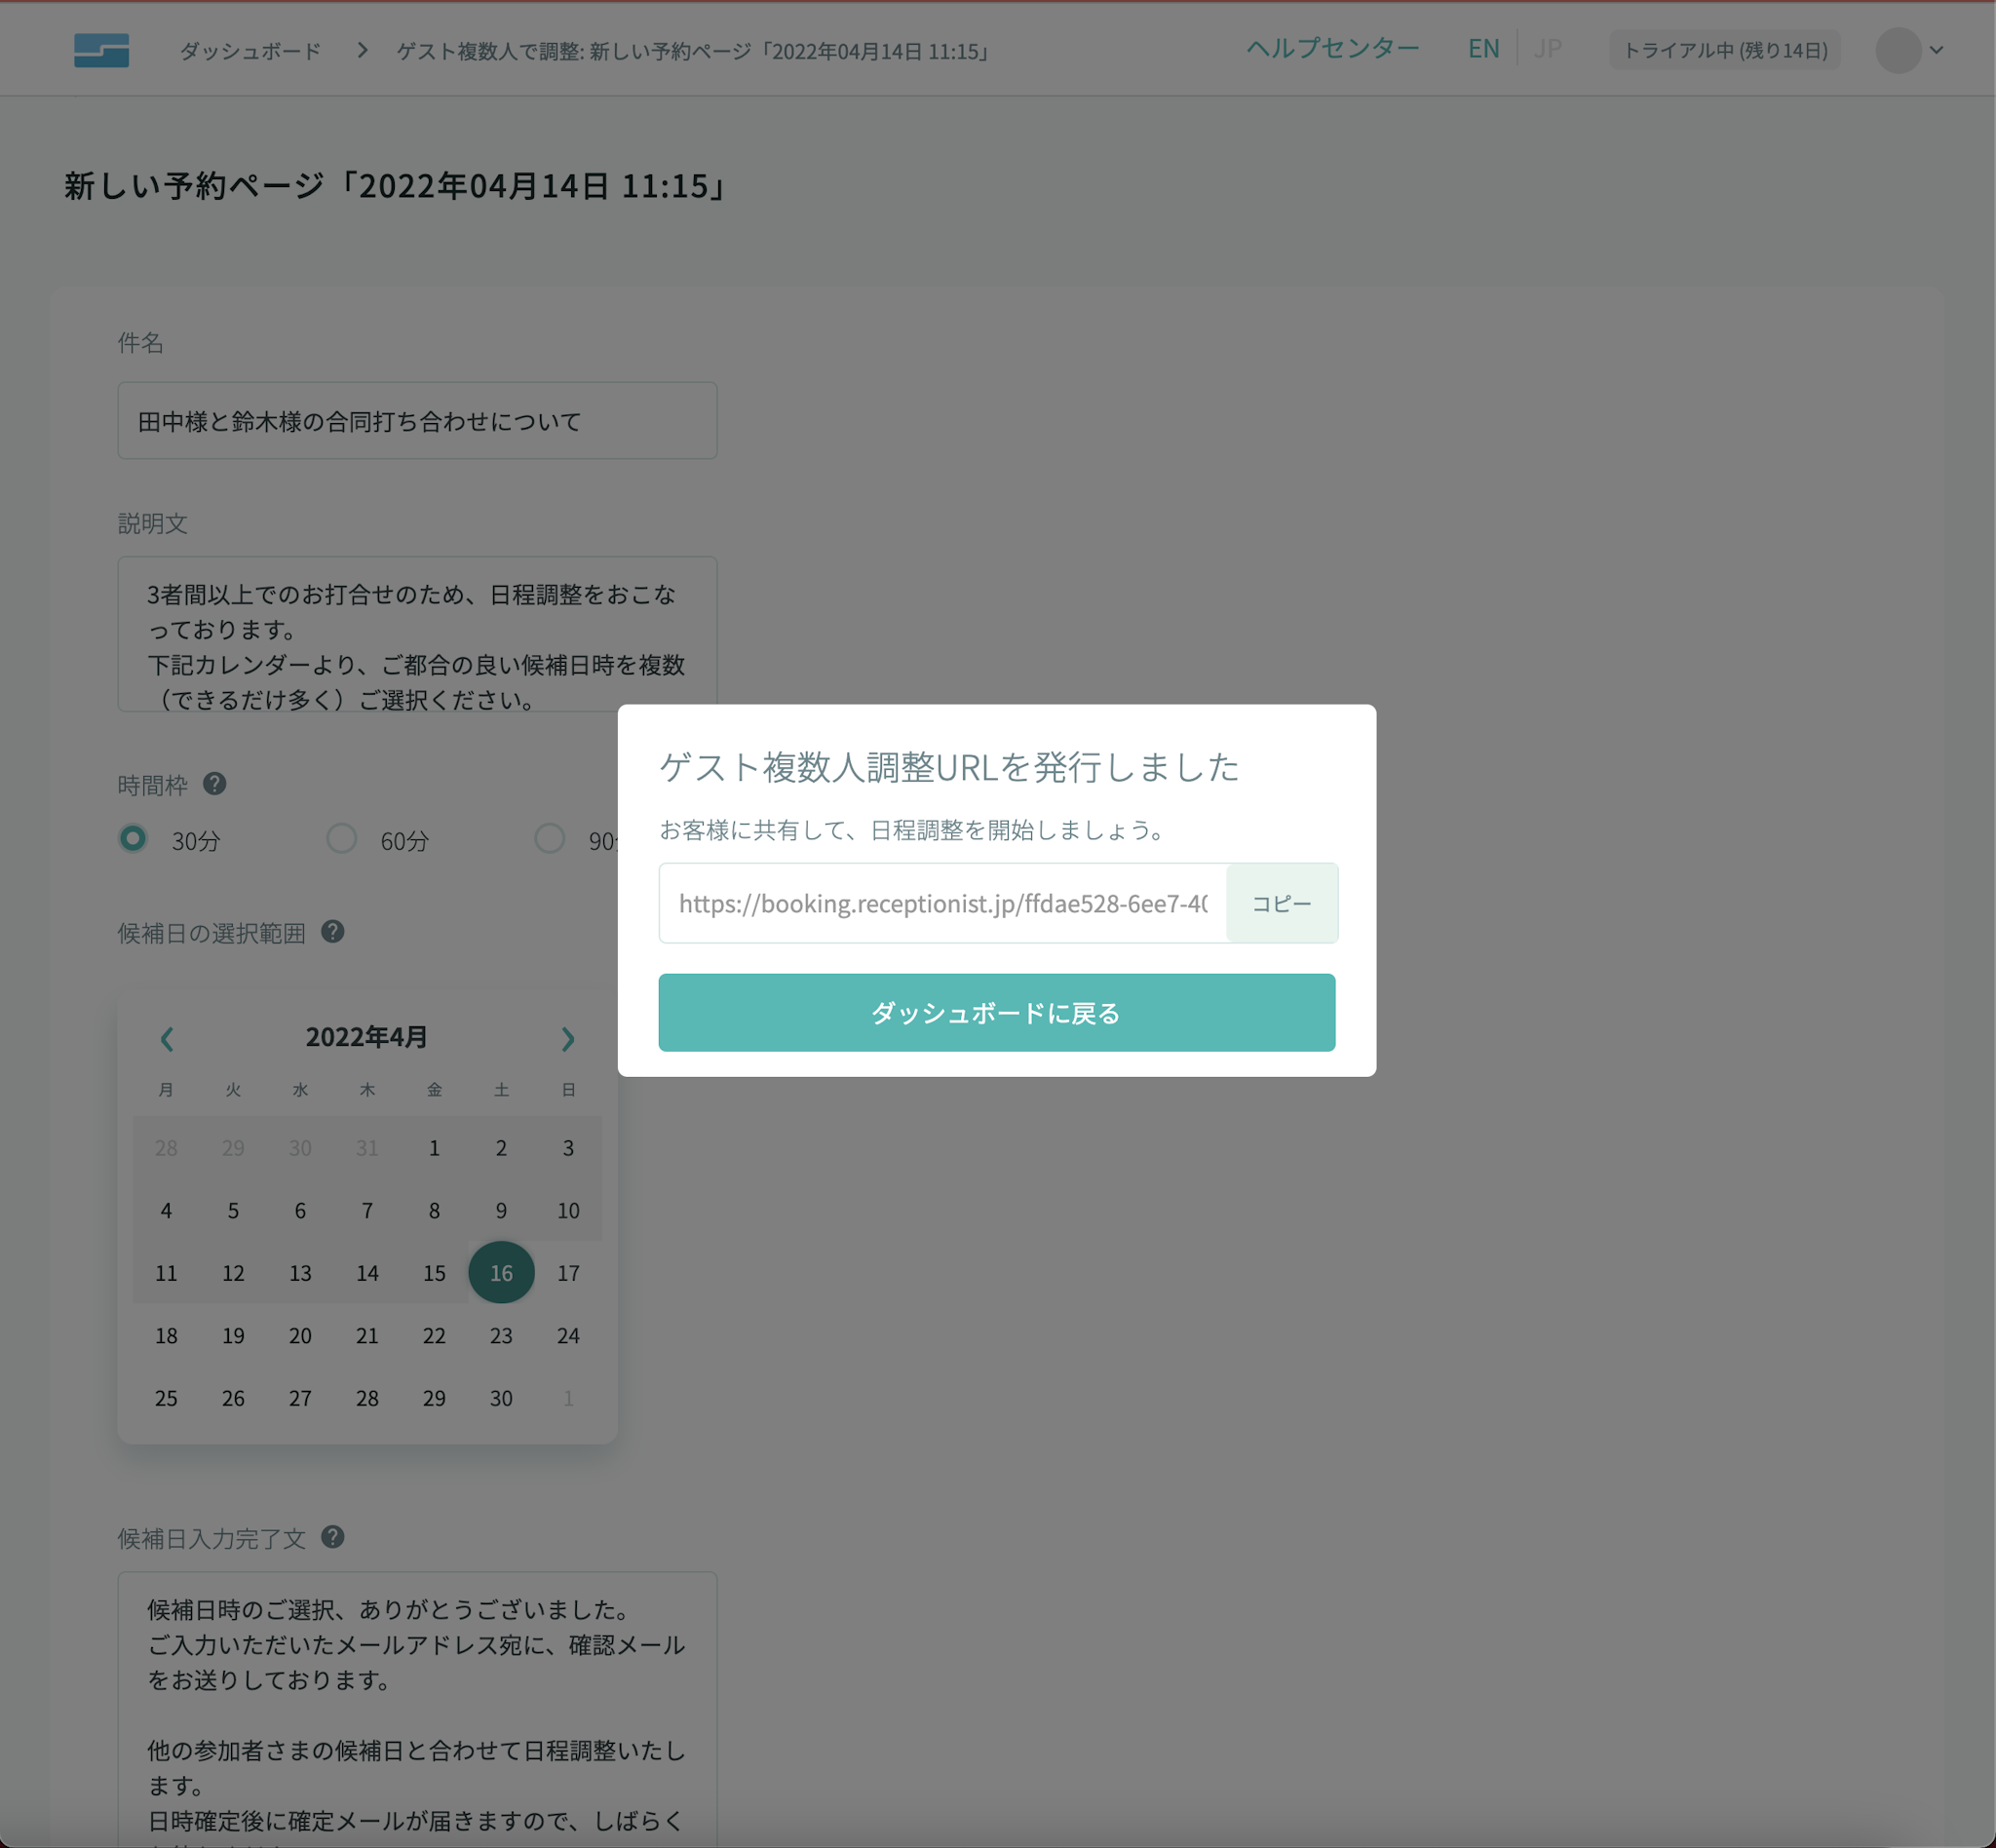The image size is (1996, 1848).
Task: Go to previous month in calendar
Action: pos(167,1039)
